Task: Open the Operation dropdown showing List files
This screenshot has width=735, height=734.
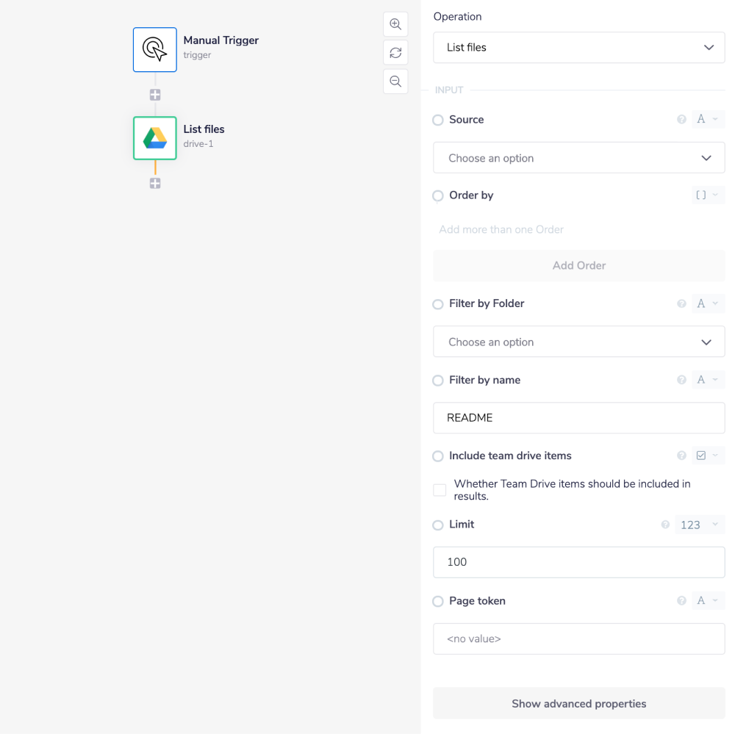Action: (578, 48)
